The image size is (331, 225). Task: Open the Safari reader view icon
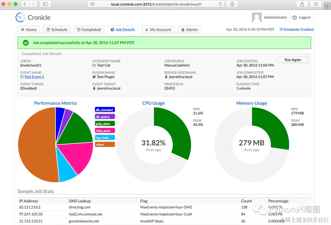point(93,4)
